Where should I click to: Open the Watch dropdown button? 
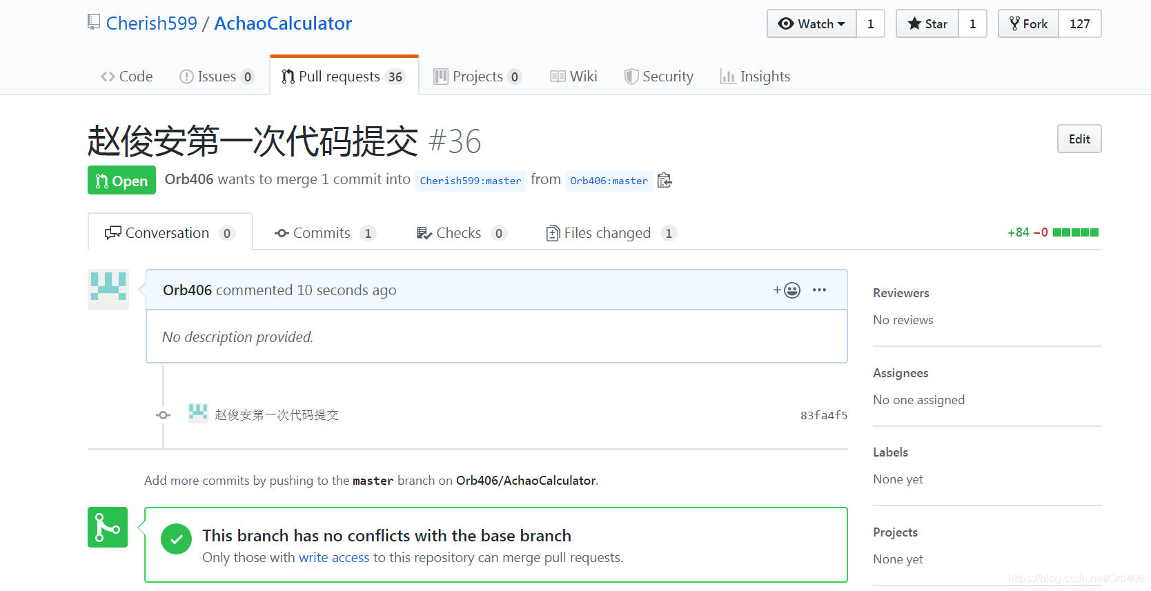(x=811, y=23)
